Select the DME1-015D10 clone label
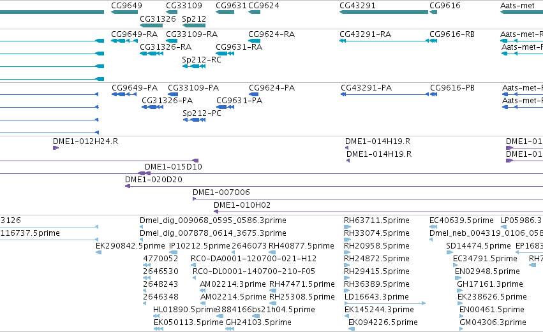Viewport: 543px width, 332px height. tap(174, 167)
